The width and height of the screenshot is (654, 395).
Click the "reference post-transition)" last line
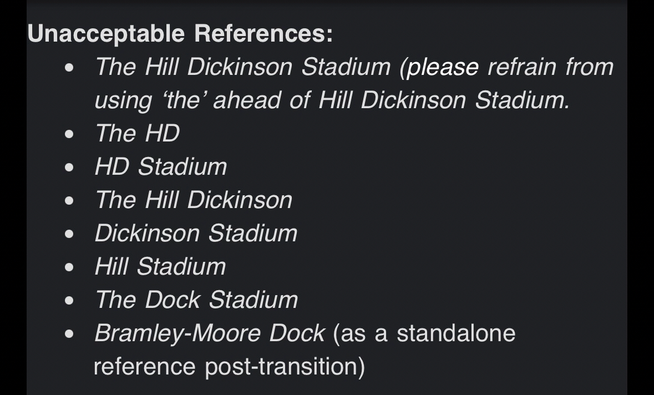tap(229, 367)
